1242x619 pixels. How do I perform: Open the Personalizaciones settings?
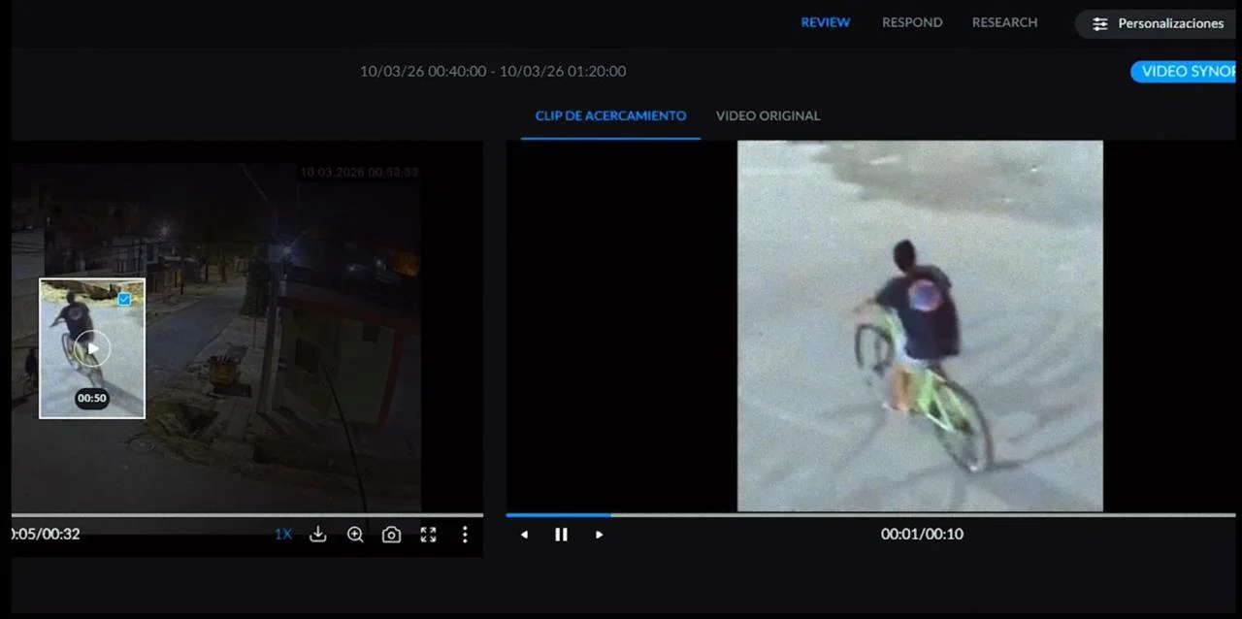click(x=1159, y=23)
